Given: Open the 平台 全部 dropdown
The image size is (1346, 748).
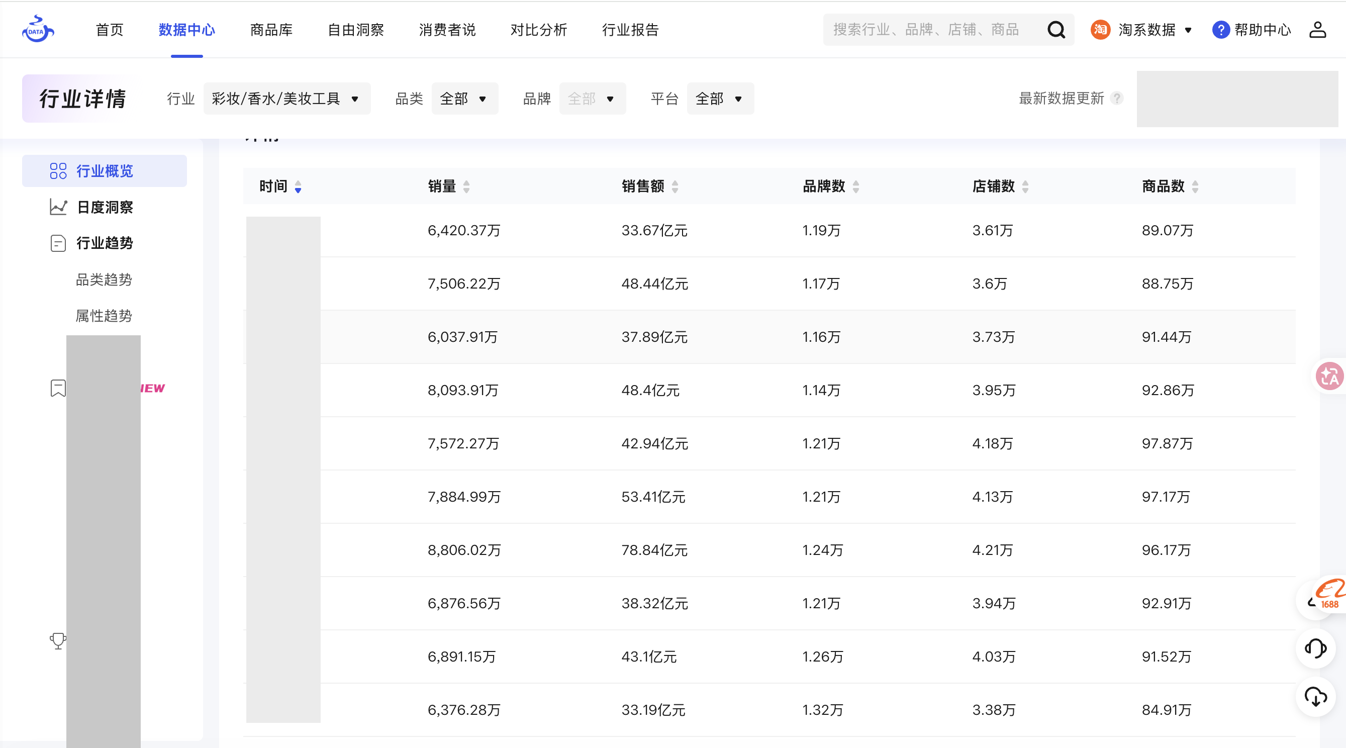Looking at the screenshot, I should pyautogui.click(x=720, y=98).
